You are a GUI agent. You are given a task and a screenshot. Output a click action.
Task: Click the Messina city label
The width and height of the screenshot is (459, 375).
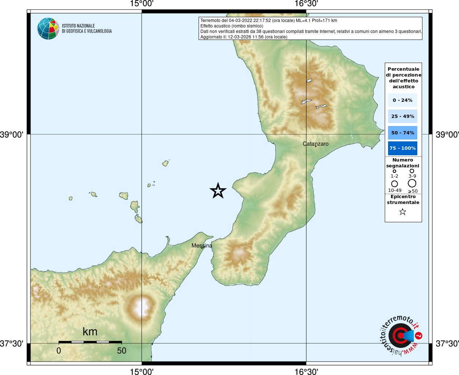click(202, 245)
